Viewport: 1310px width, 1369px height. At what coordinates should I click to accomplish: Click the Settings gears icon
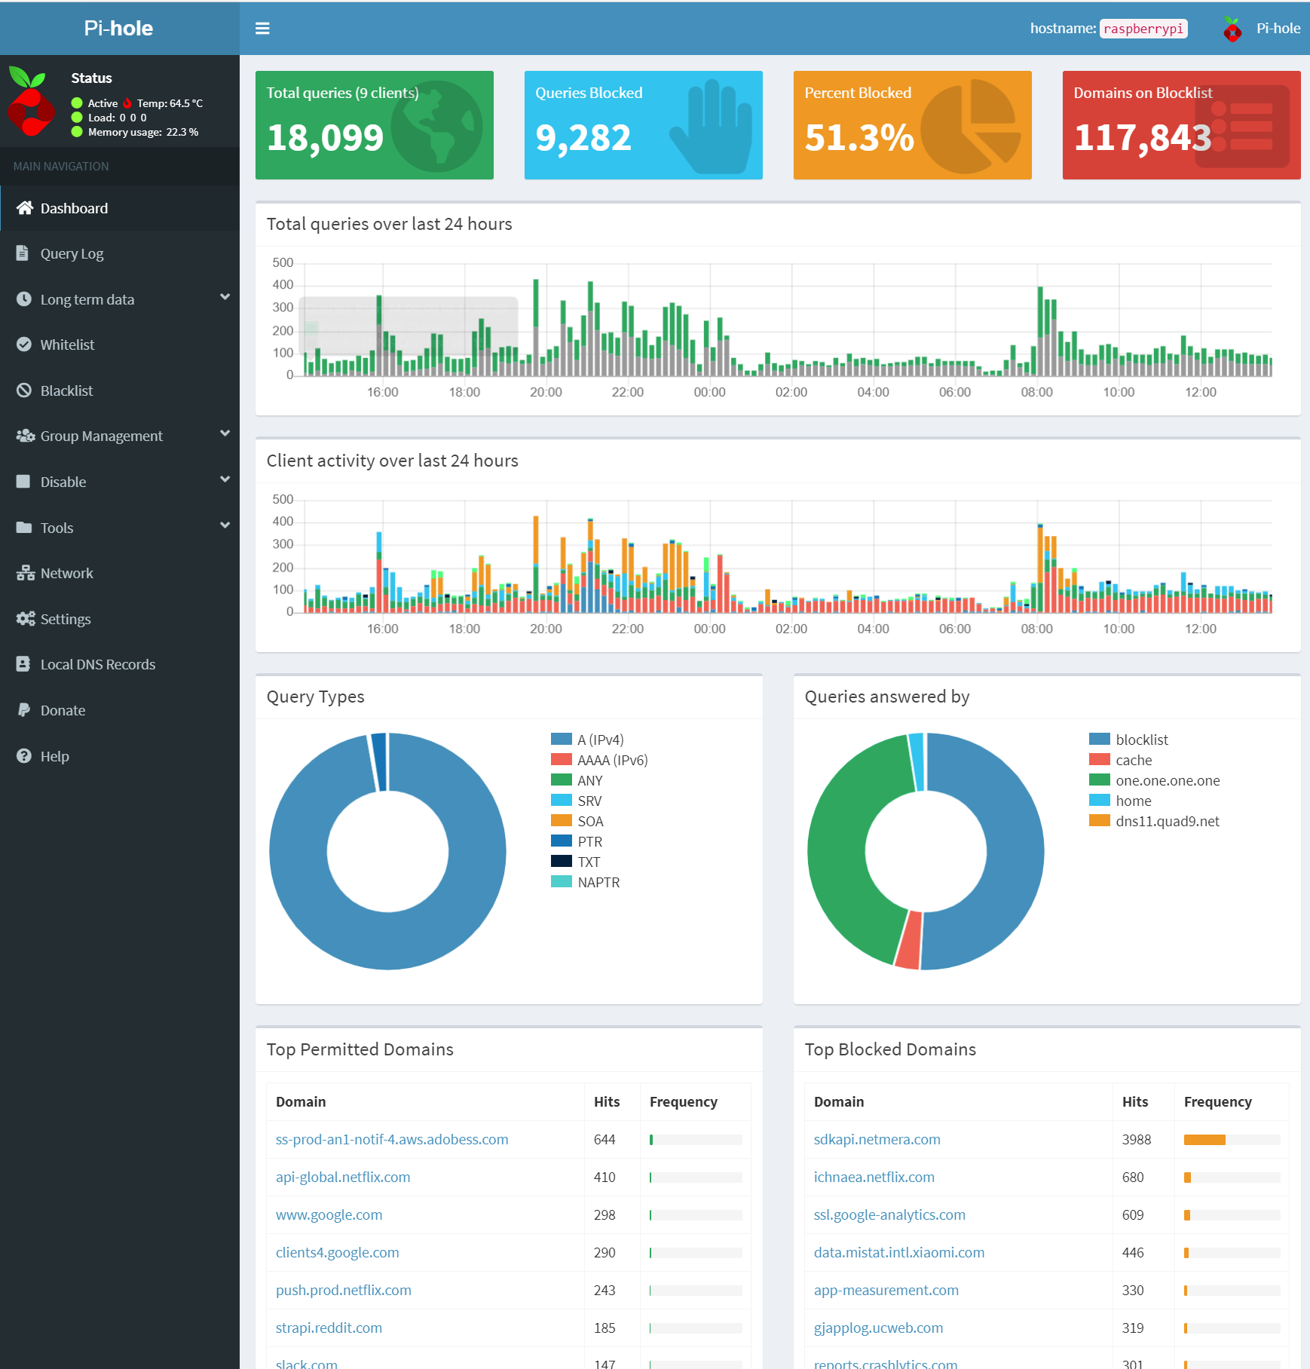tap(26, 619)
